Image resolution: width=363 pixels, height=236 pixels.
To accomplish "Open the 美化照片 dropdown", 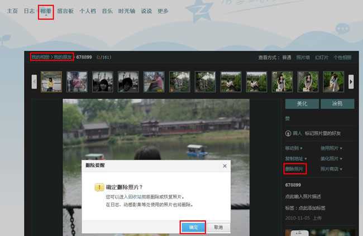I will [331, 158].
